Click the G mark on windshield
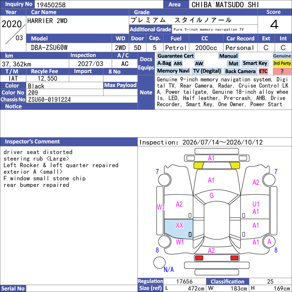292x292 pixels. [212, 195]
